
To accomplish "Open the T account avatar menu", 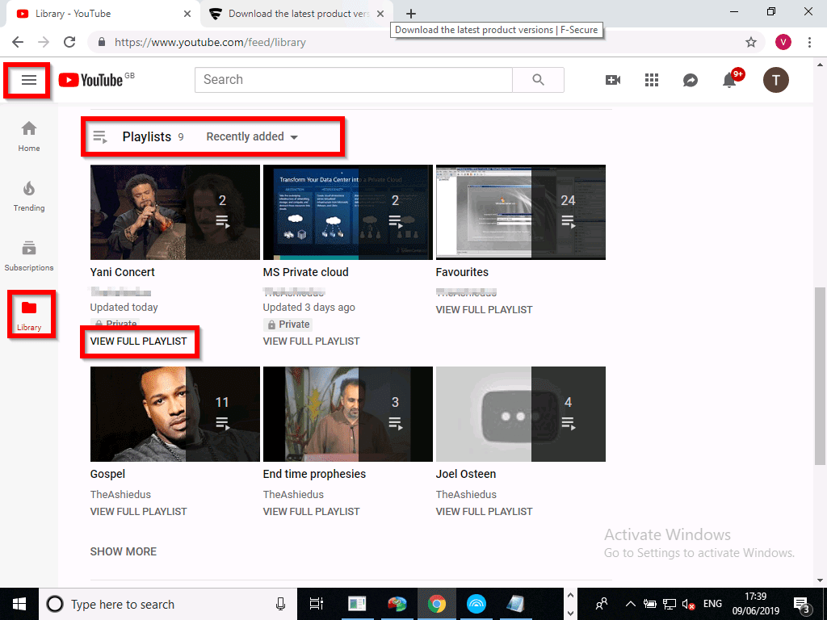I will (x=775, y=80).
